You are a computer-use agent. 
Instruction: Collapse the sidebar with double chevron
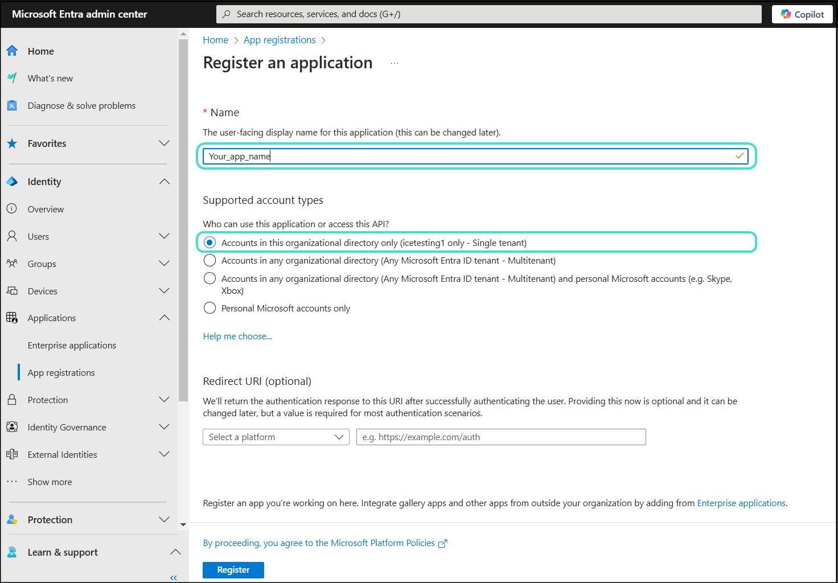tap(174, 577)
